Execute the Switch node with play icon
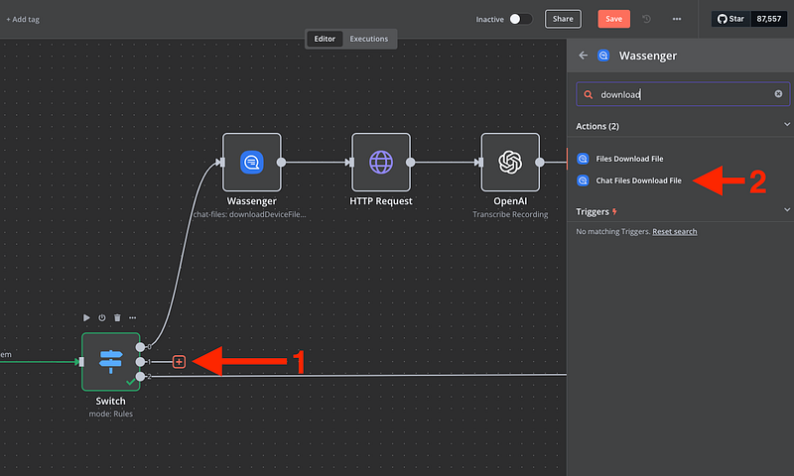Screen dimensions: 794x476 tap(86, 318)
